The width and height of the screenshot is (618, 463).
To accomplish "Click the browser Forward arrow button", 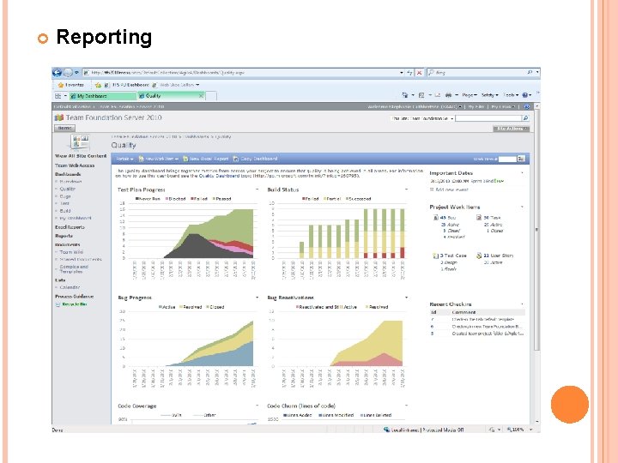I will (x=68, y=73).
